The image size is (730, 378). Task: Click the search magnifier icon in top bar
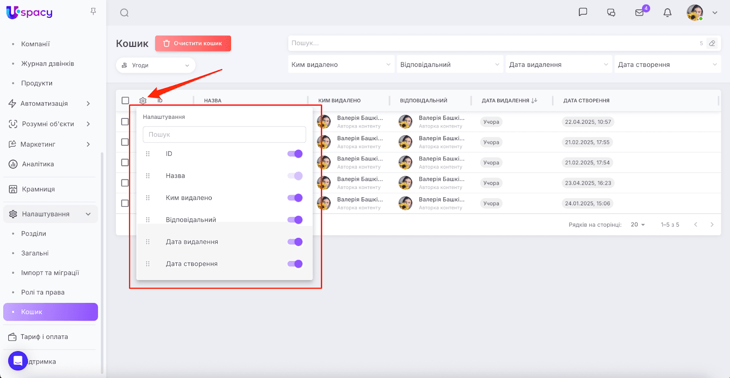124,13
